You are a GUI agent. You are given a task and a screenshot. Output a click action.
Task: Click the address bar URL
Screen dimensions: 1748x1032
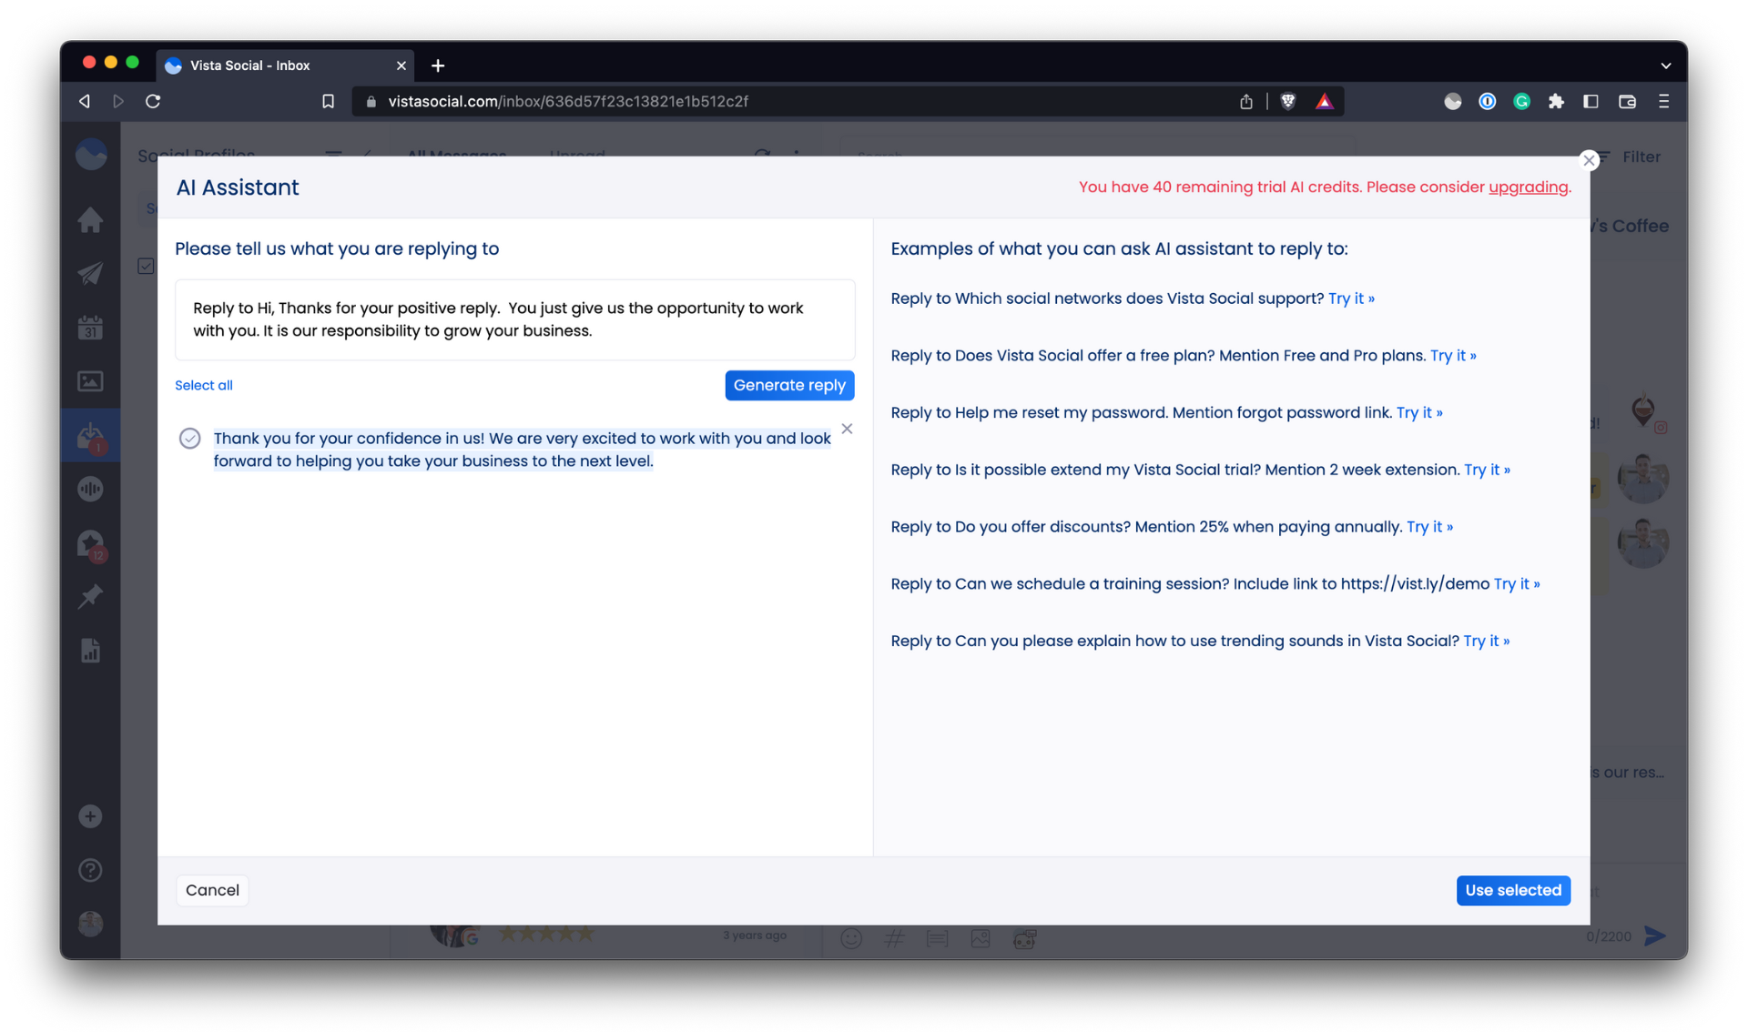coord(568,101)
